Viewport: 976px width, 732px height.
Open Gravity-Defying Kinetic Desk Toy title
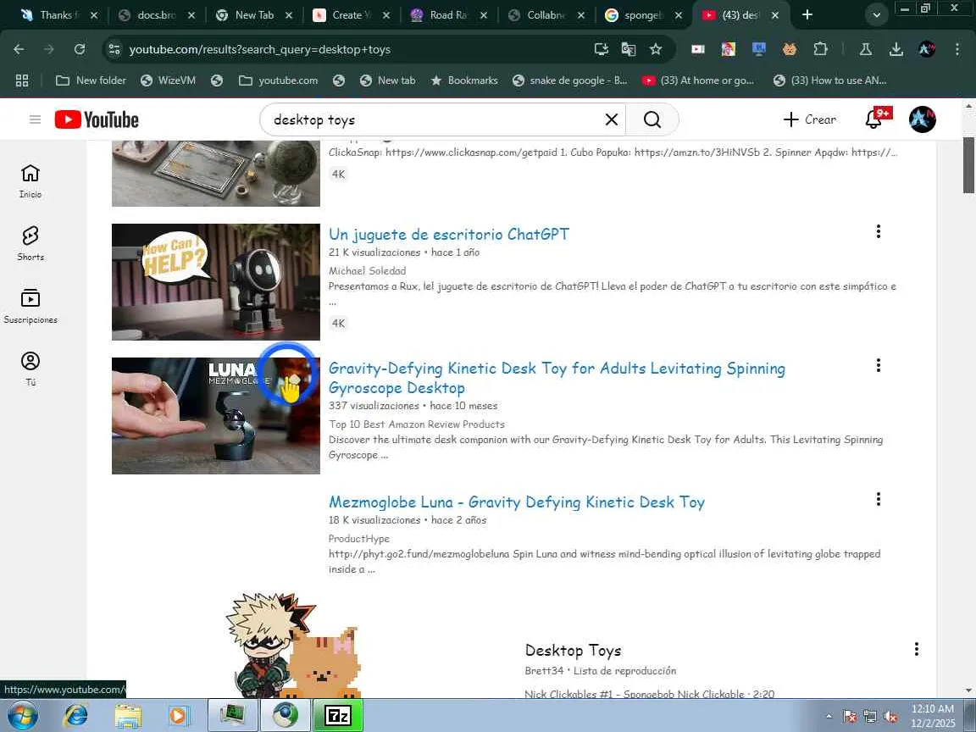point(557,378)
